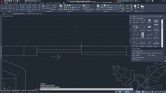Activate the Trim command
The image size is (166, 93).
coord(34,5)
